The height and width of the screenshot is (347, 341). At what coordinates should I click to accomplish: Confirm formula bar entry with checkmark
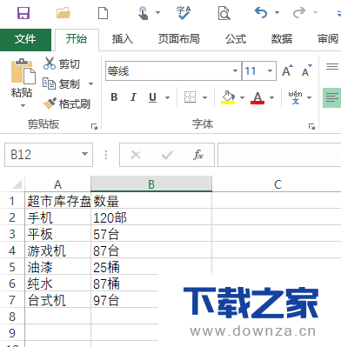167,155
